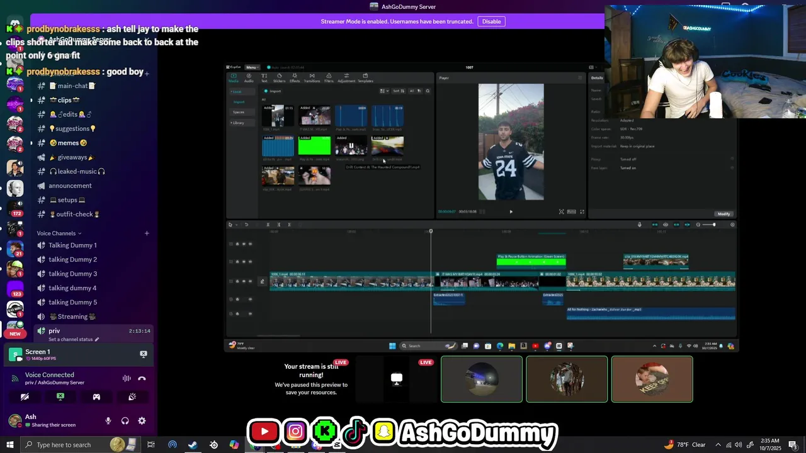Disconnect from the priv voice channel
Image resolution: width=806 pixels, height=453 pixels.
(142, 378)
